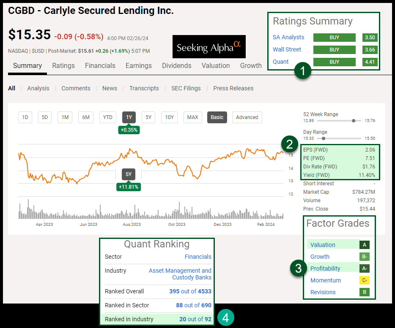395x328 pixels.
Task: Select the 6M chart time range
Action: pyautogui.click(x=86, y=117)
